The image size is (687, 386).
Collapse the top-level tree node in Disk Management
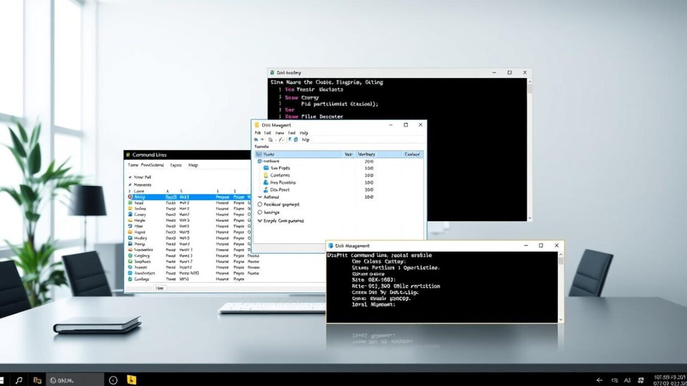click(259, 161)
